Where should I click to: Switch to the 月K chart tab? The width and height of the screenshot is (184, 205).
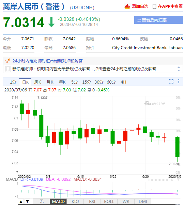[x=50, y=82]
